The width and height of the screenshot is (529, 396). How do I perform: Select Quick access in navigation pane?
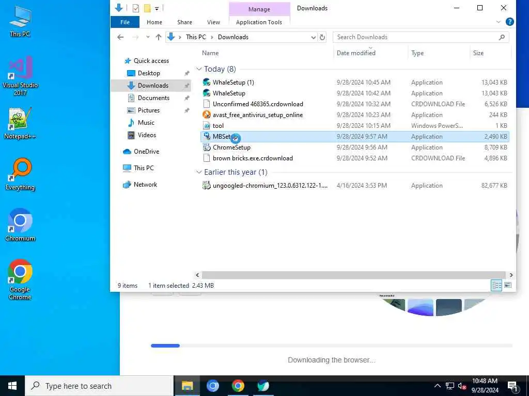[x=151, y=61]
